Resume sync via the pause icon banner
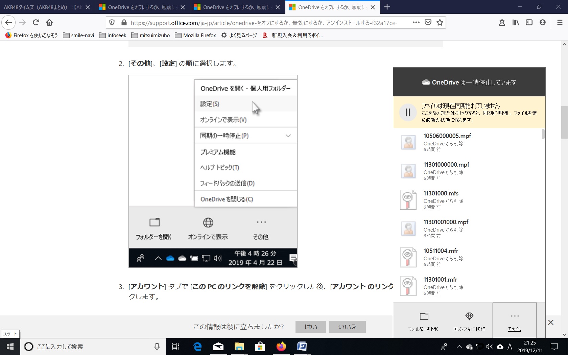This screenshot has width=568, height=355. [408, 112]
